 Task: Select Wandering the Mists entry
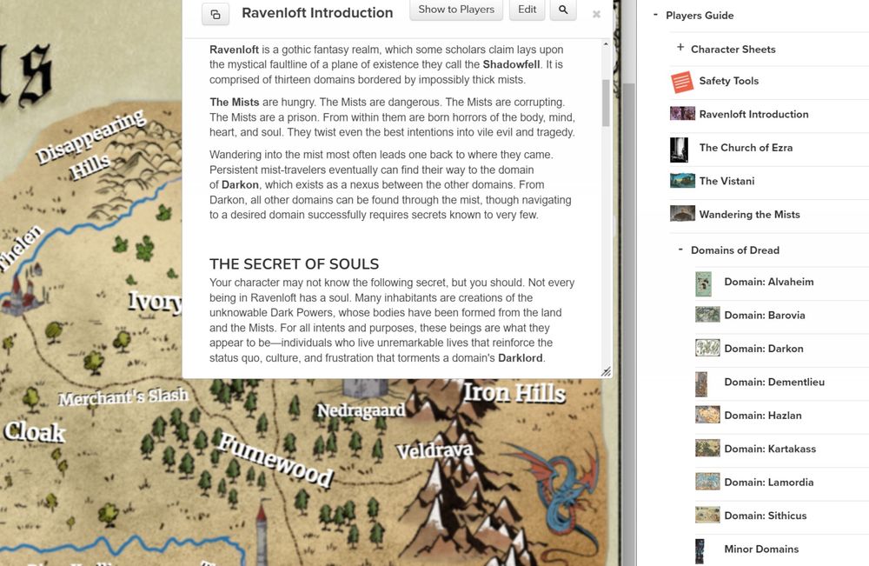pyautogui.click(x=749, y=215)
